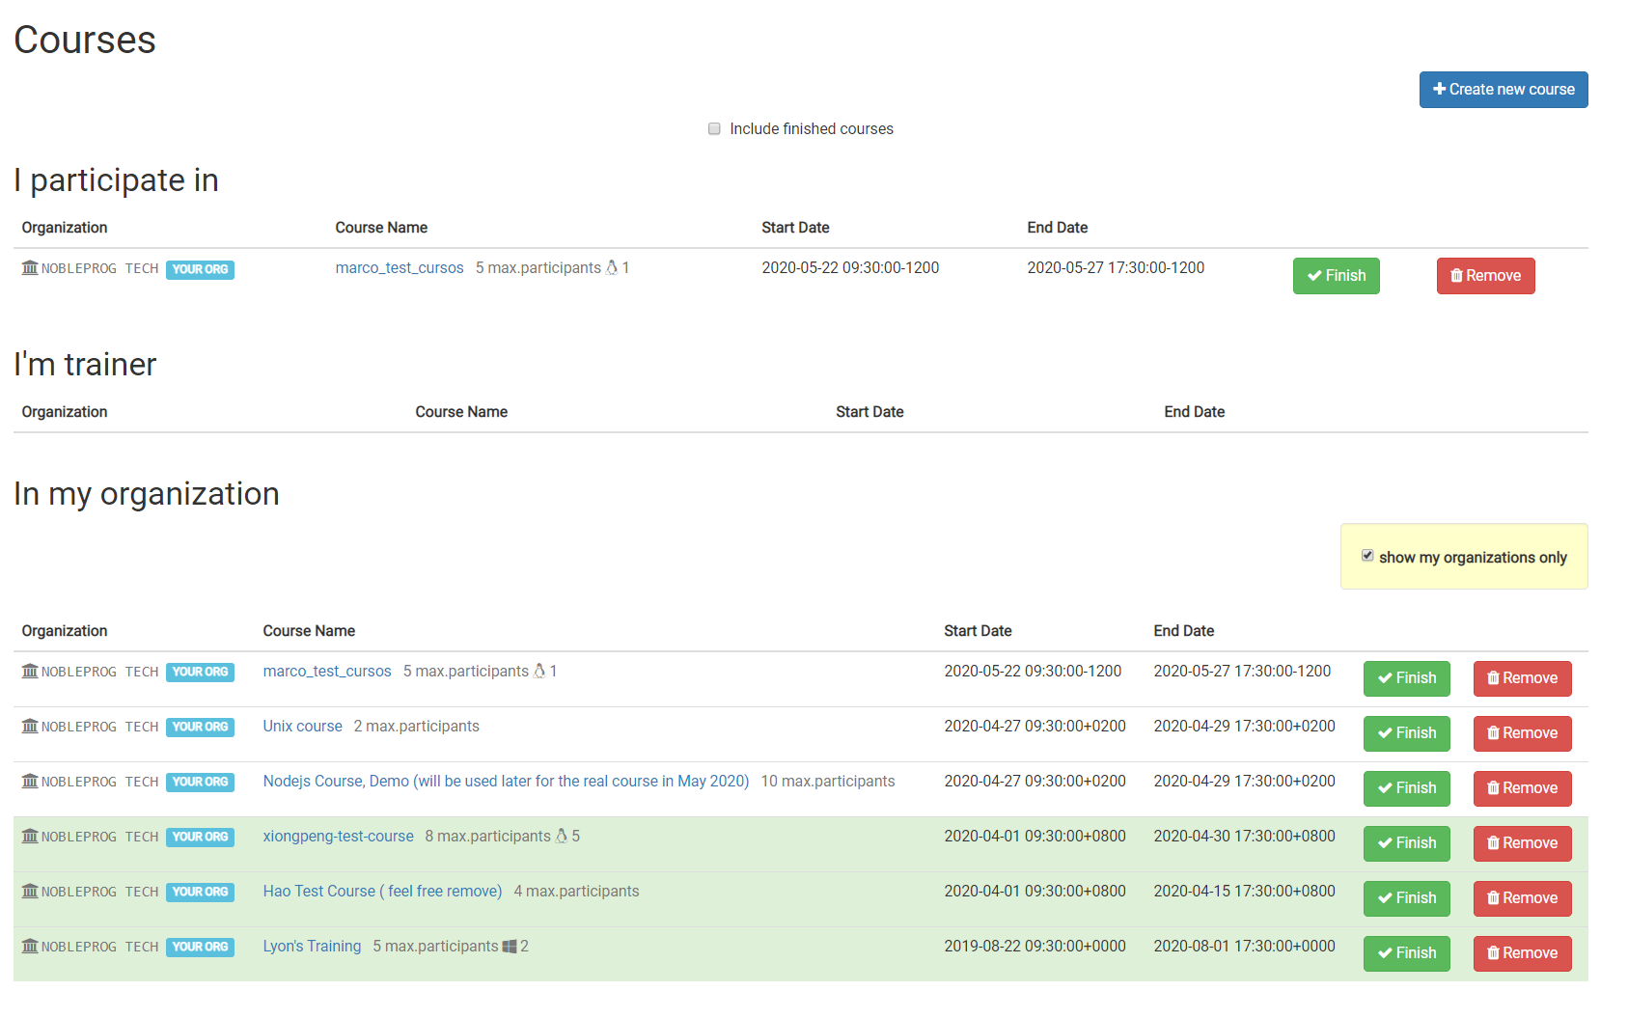
Task: Click the 4 max.participants text
Action: coord(576,892)
